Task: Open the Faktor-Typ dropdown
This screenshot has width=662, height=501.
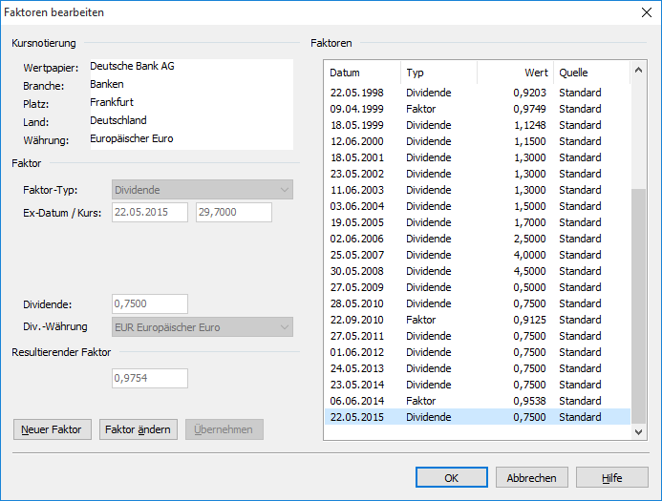Action: (203, 189)
